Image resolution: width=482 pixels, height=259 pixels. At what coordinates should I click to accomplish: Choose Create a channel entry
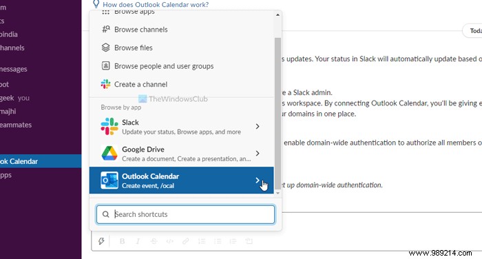click(x=181, y=84)
